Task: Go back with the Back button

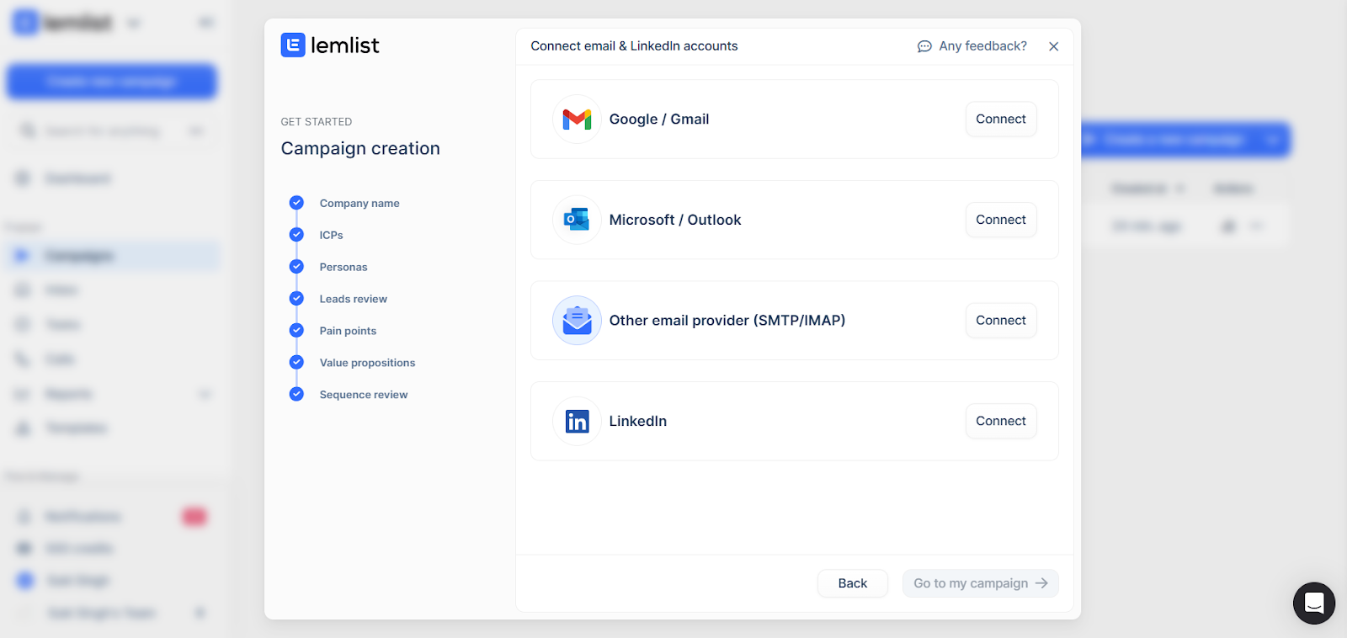Action: pos(852,583)
